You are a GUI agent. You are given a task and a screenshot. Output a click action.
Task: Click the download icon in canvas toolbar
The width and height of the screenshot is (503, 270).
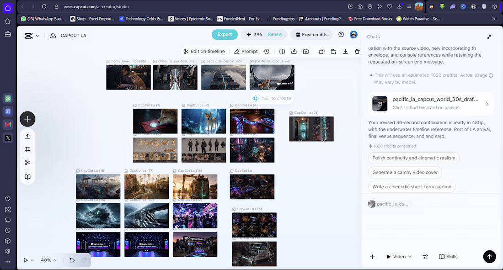point(345,51)
